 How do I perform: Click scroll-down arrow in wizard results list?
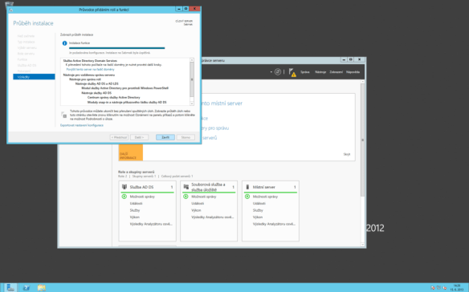192,103
